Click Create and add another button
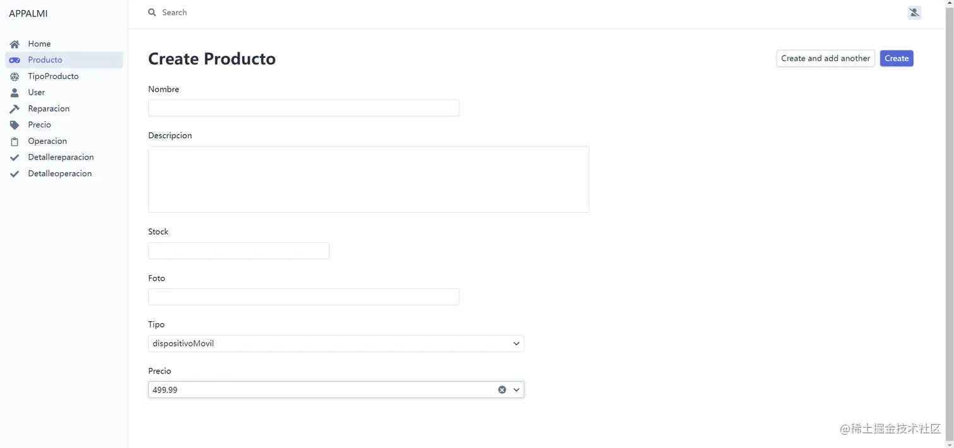 tap(825, 59)
